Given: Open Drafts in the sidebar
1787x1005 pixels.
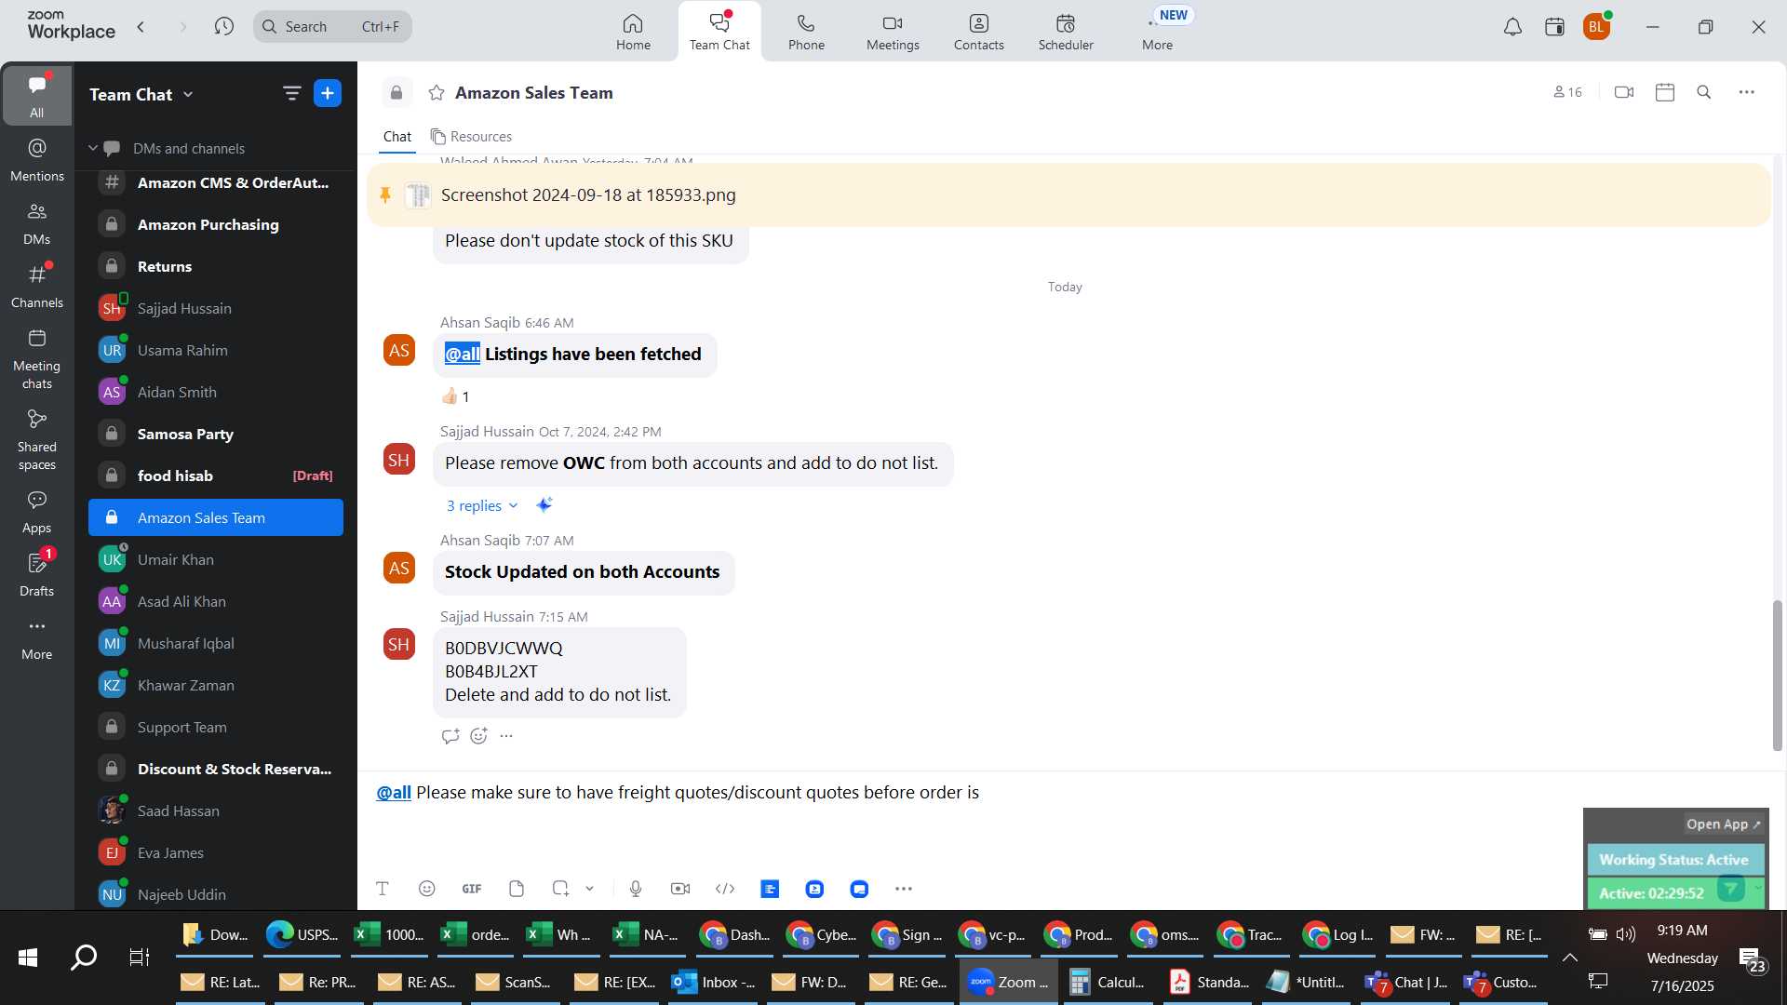Looking at the screenshot, I should [36, 575].
